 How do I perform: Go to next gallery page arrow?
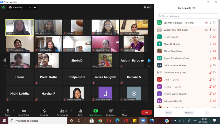(x=149, y=60)
